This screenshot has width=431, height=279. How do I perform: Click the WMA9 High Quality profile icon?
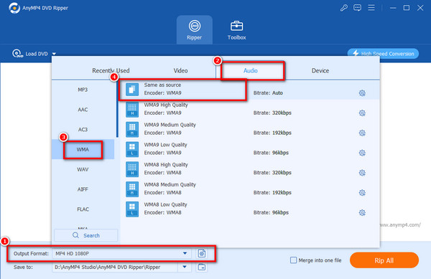[132, 110]
